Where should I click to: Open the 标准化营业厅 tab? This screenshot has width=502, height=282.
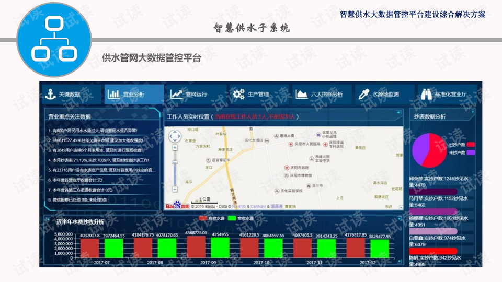pyautogui.click(x=447, y=94)
